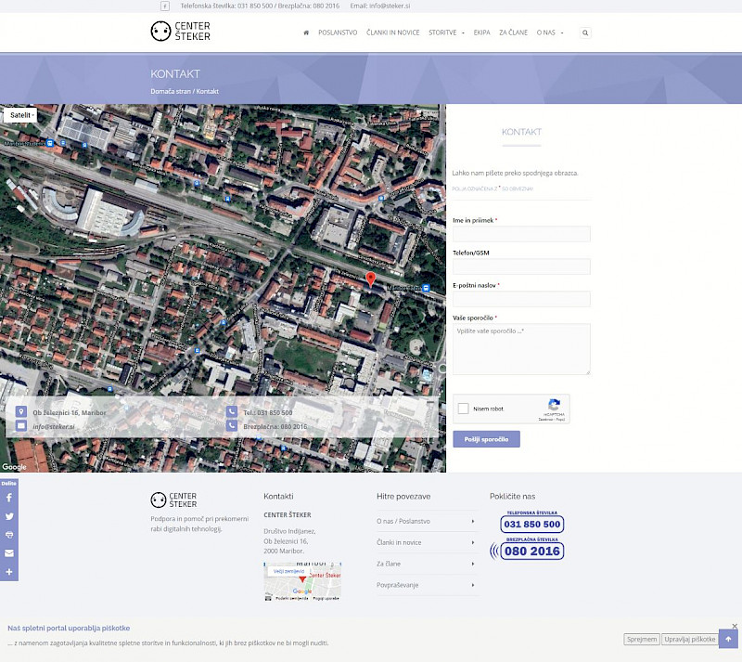Click the red location pin on the map

[371, 279]
